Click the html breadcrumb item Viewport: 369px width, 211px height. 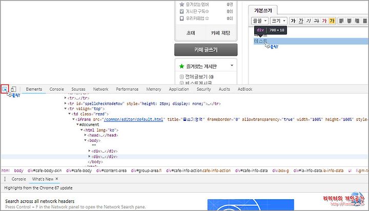click(6, 171)
